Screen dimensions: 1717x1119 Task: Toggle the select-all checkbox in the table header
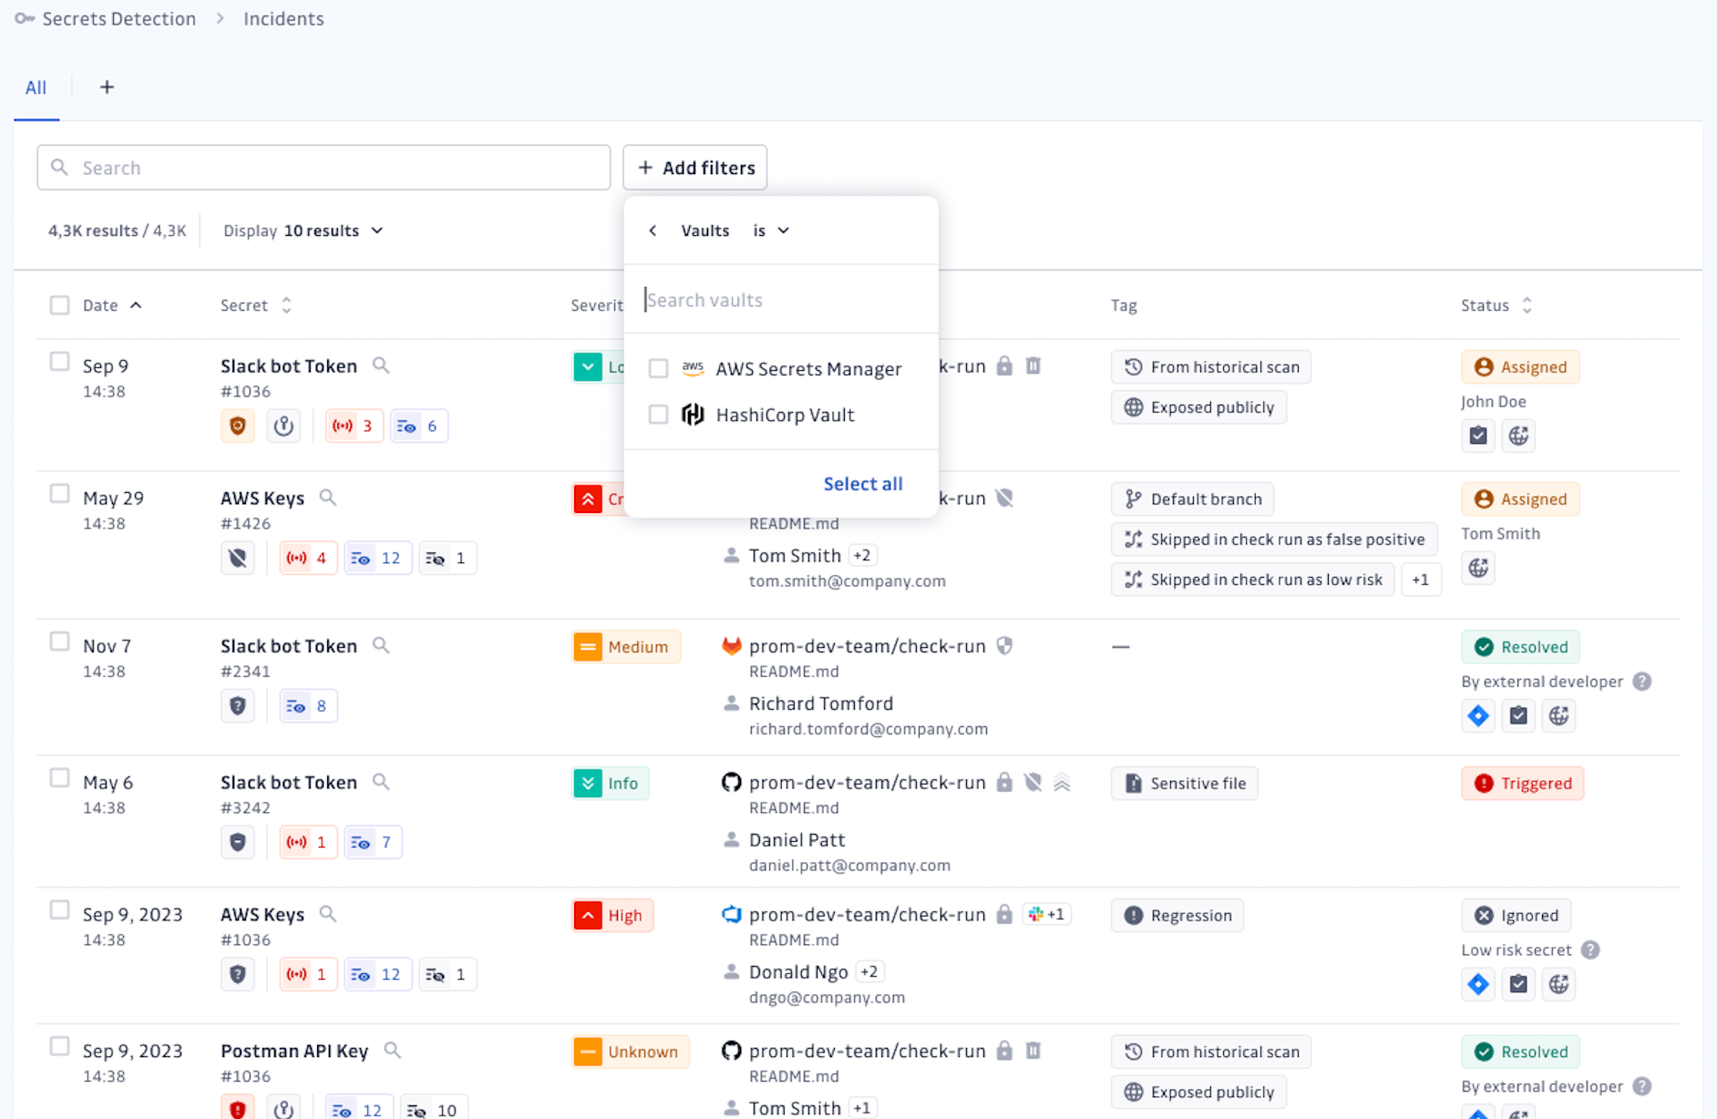pyautogui.click(x=59, y=305)
